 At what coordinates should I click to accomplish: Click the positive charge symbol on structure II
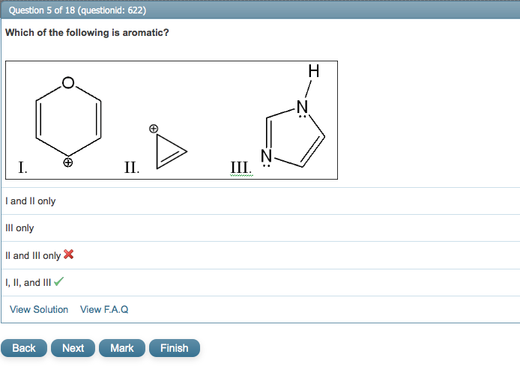click(154, 129)
